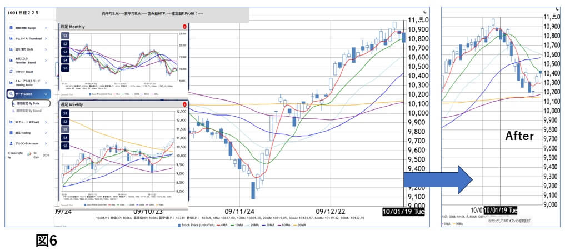This screenshot has height=250, width=565.
Task: Expand the W.Chart menu chevron
Action: coord(46,122)
